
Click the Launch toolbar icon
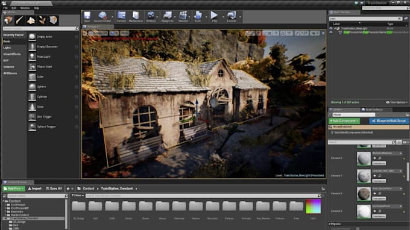pos(232,16)
